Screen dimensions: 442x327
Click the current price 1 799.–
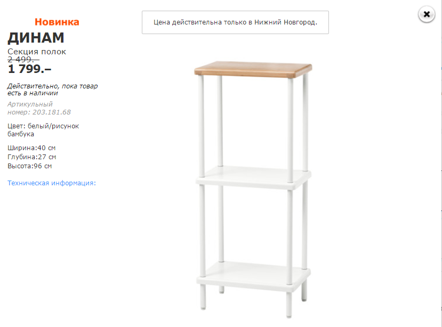tap(29, 68)
